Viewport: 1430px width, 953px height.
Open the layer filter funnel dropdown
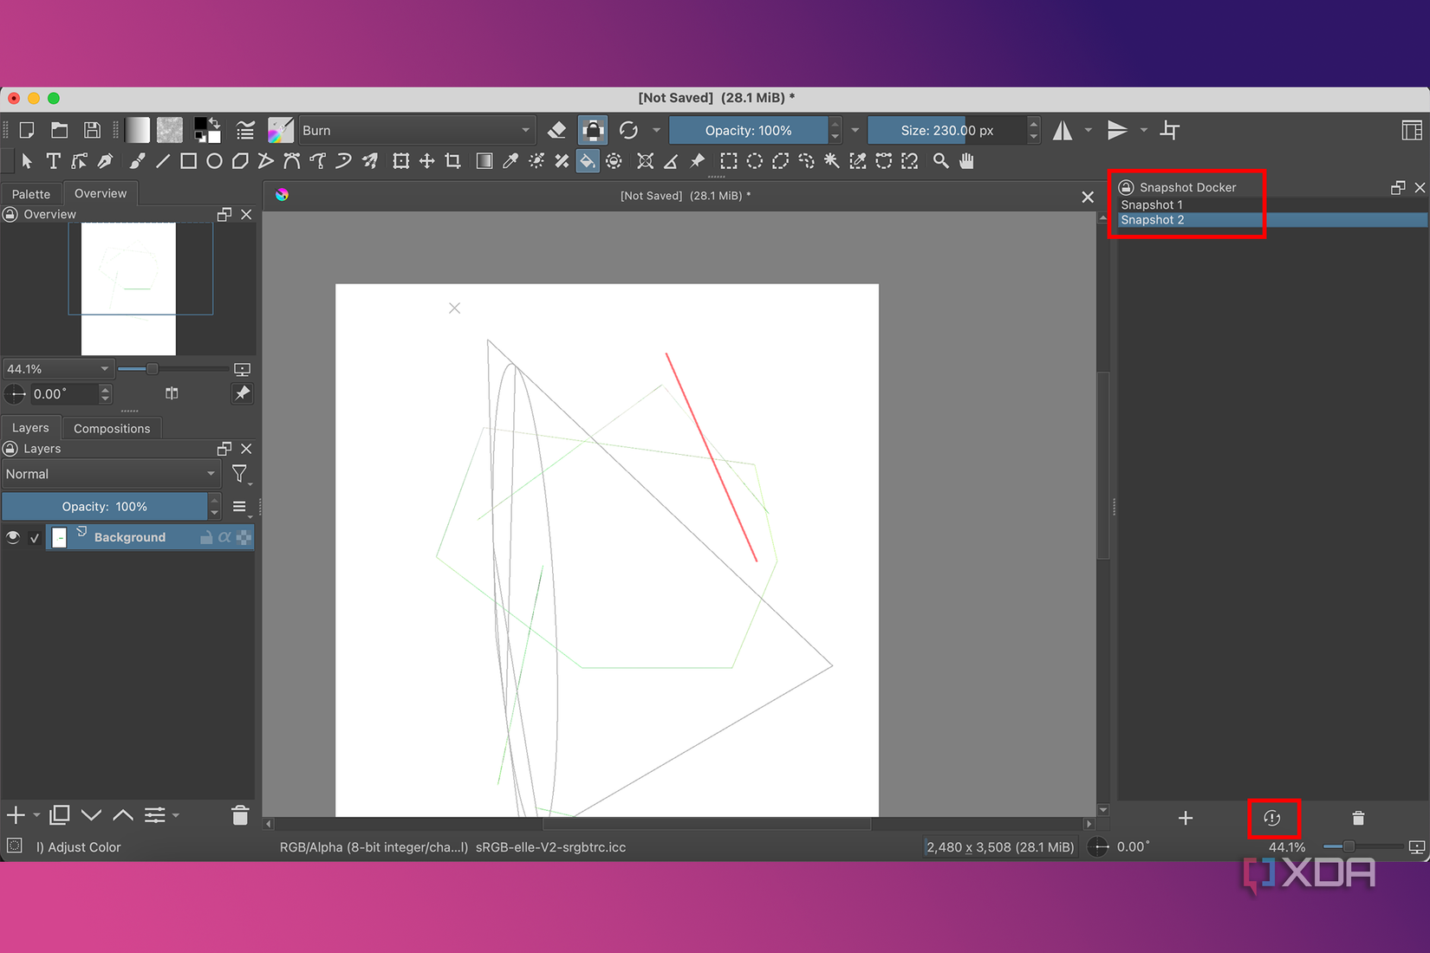coord(240,474)
